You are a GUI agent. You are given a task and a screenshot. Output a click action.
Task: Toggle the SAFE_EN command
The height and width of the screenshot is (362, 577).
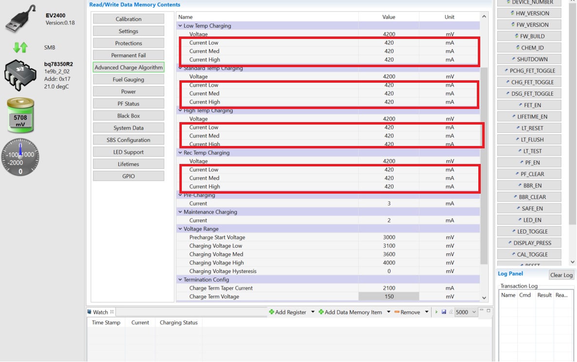[529, 208]
